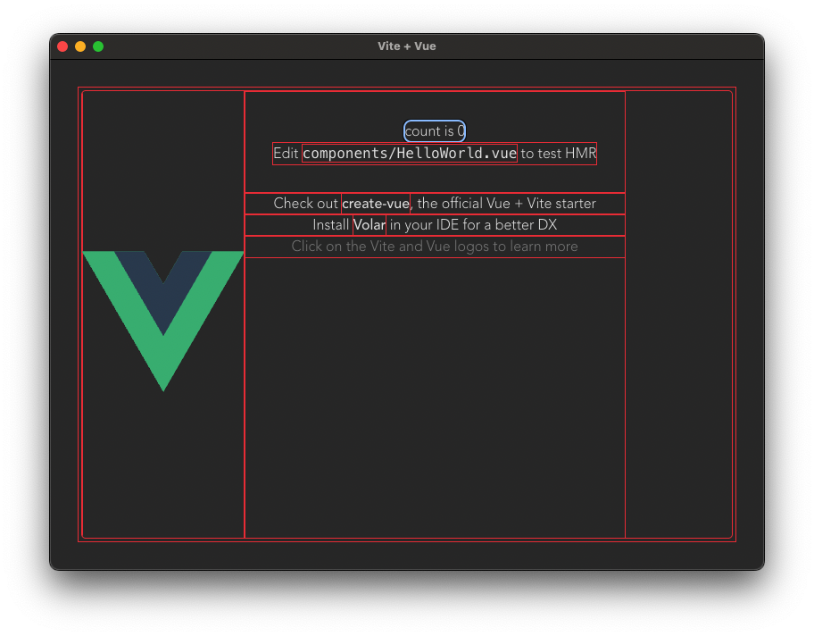Click the 'count is 0' button

pyautogui.click(x=435, y=131)
